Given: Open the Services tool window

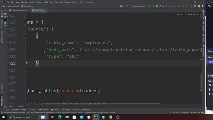Looking at the screenshot, I should 55,110.
